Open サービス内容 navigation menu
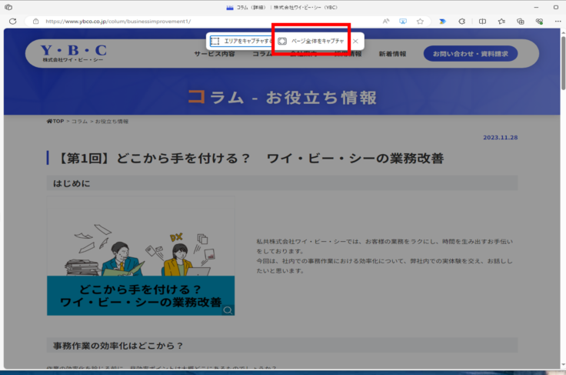This screenshot has width=566, height=375. pos(215,54)
